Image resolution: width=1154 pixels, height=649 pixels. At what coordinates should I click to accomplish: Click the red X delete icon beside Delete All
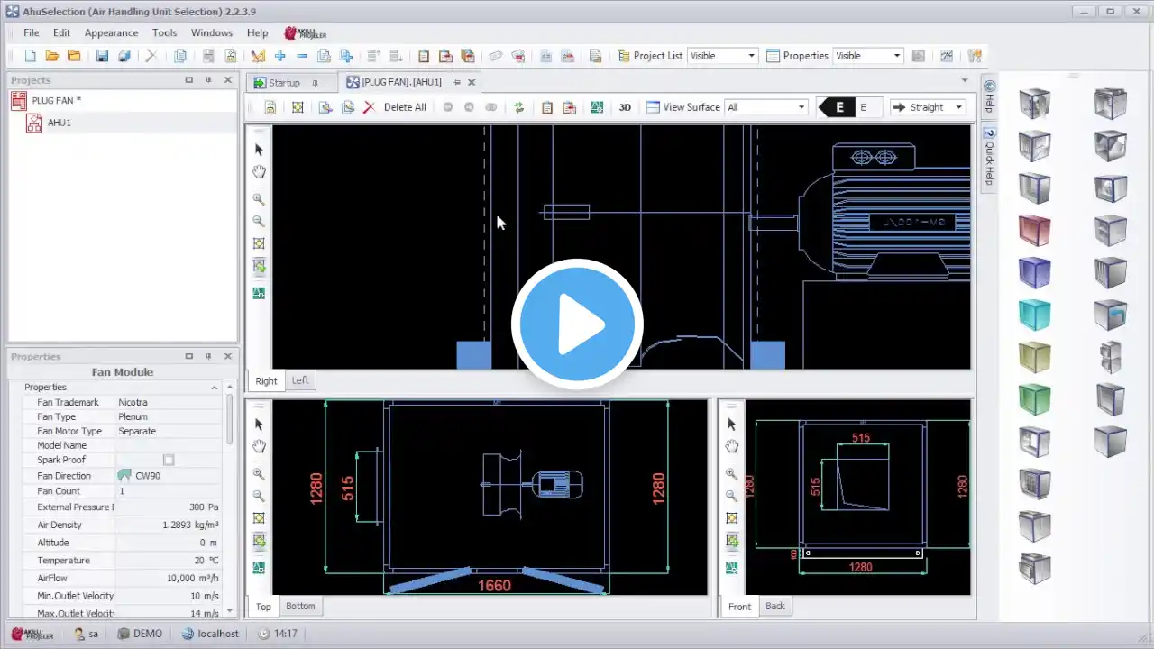(369, 107)
